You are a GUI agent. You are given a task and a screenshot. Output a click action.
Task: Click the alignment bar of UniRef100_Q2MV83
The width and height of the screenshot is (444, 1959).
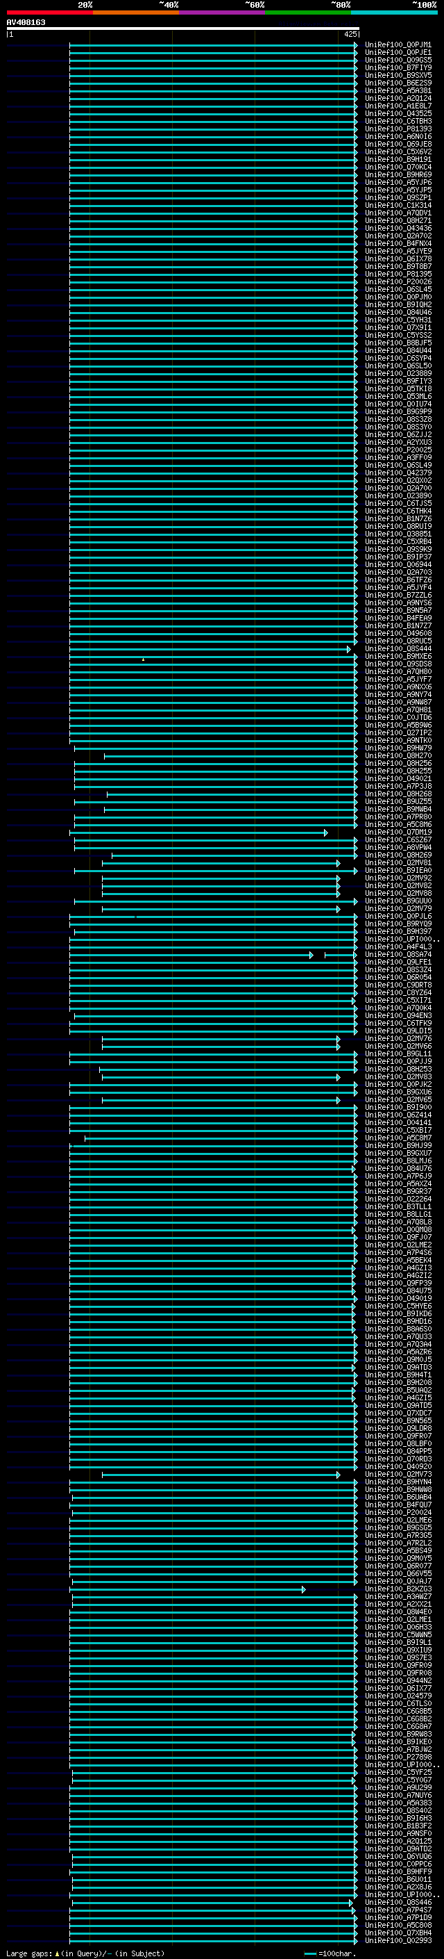[221, 1077]
